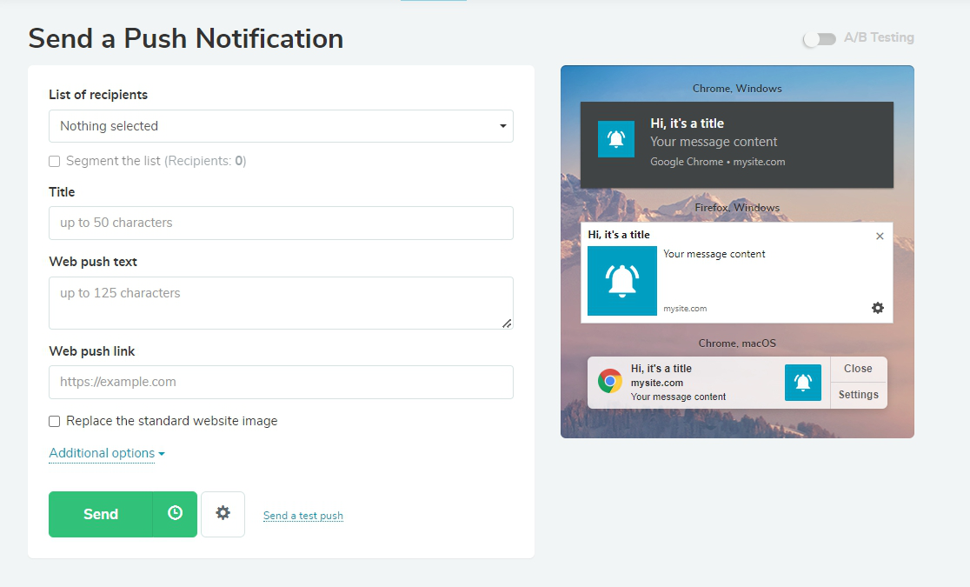Dismiss Firefox preview notification with X

[880, 236]
